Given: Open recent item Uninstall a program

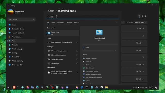Looking at the screenshot, I should point(91,58).
